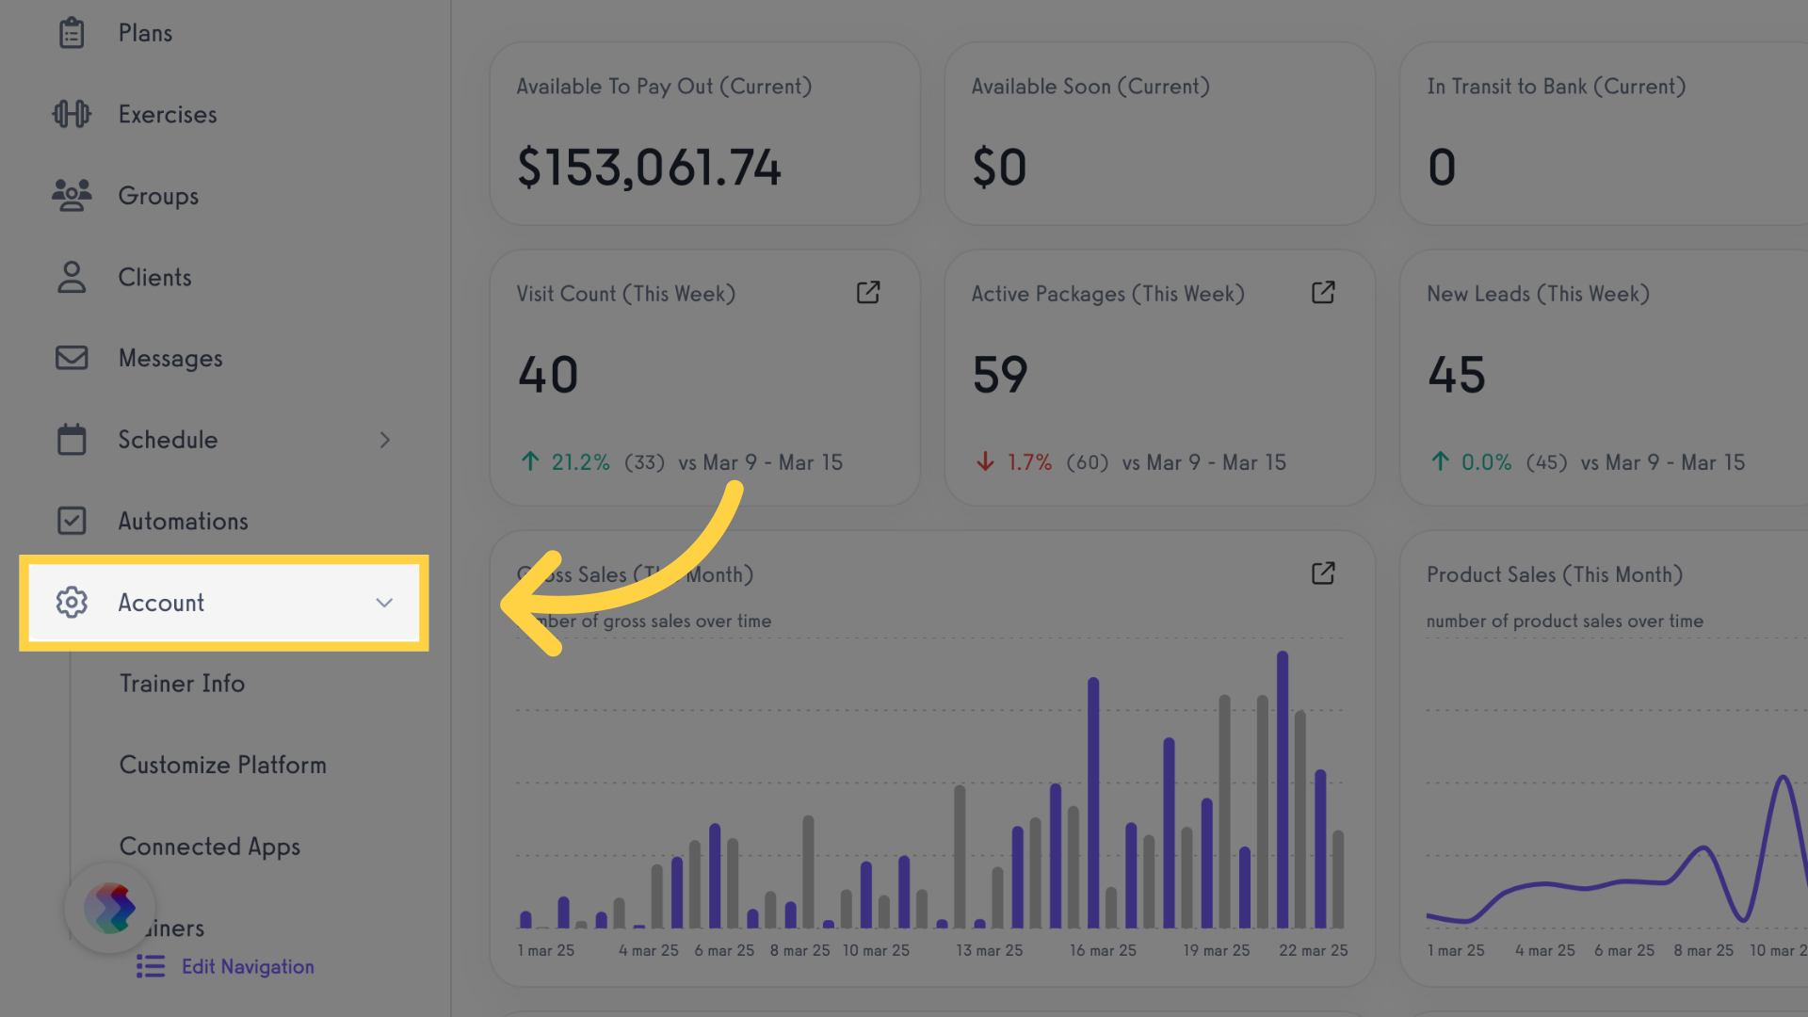
Task: Click the $153,061.74 payout amount
Action: click(649, 168)
